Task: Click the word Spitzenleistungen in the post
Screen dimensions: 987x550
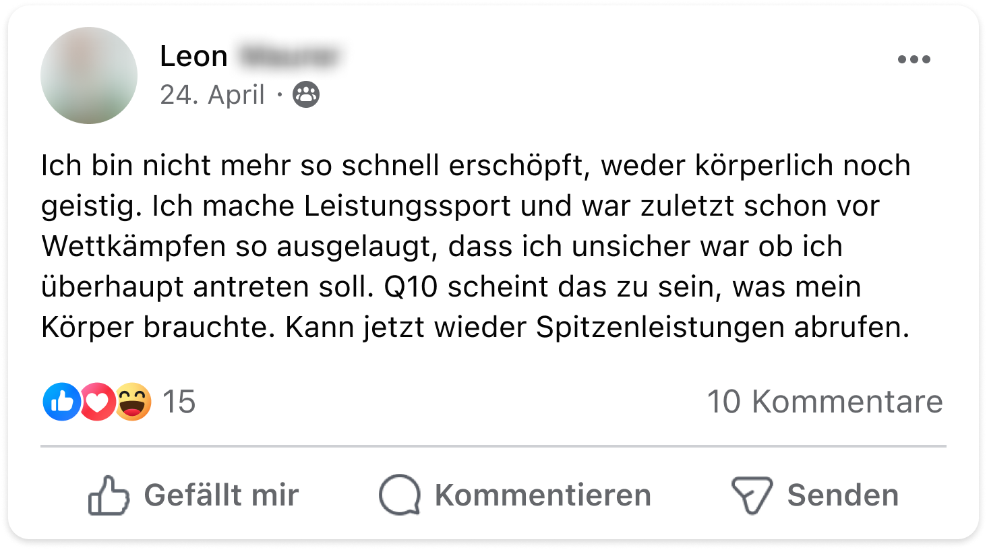Action: 660,328
